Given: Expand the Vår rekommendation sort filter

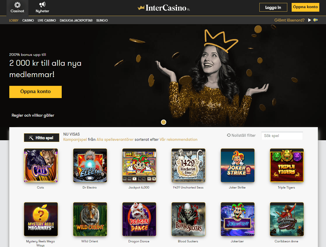Looking at the screenshot, I should coord(178,140).
